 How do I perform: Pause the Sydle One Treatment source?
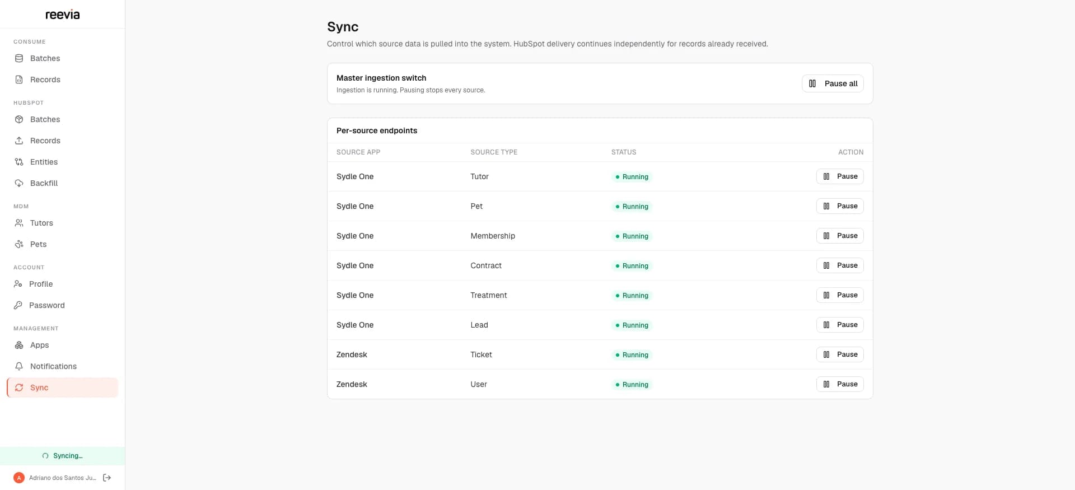coord(840,295)
